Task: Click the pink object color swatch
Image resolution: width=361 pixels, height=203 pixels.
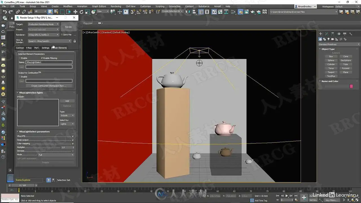Action: coord(351,86)
